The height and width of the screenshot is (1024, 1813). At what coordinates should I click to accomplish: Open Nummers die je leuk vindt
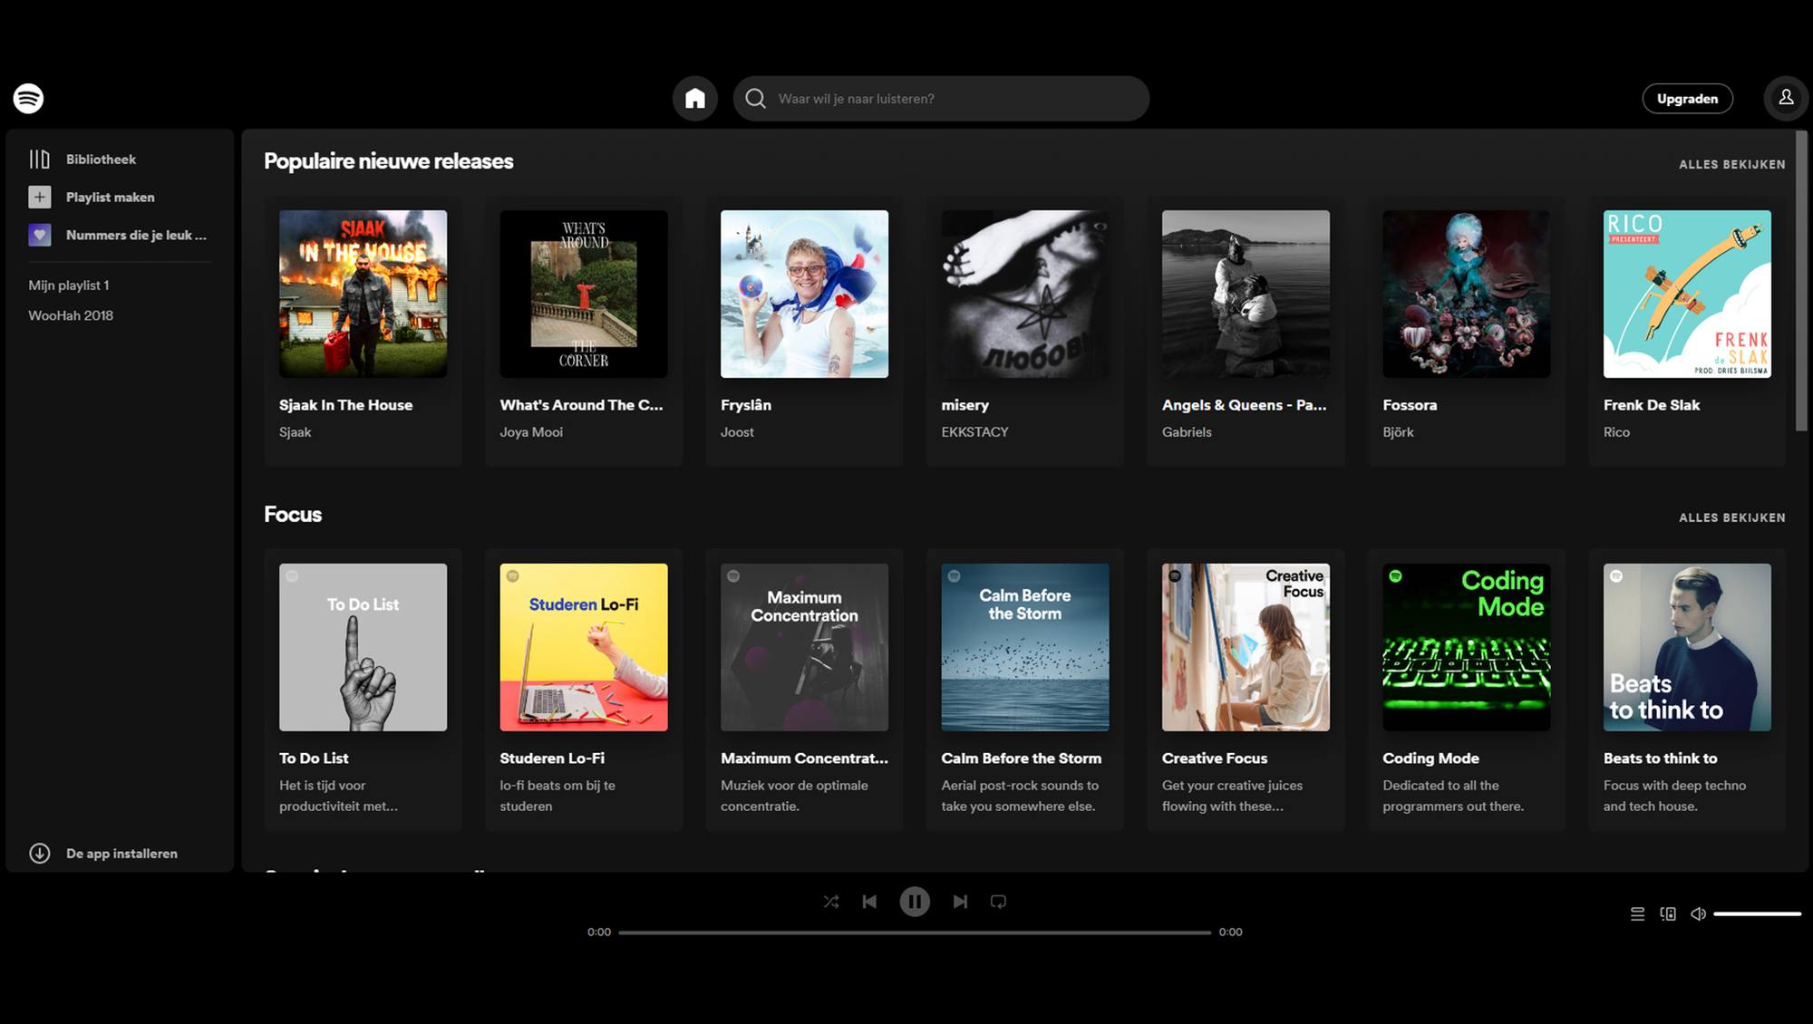136,235
